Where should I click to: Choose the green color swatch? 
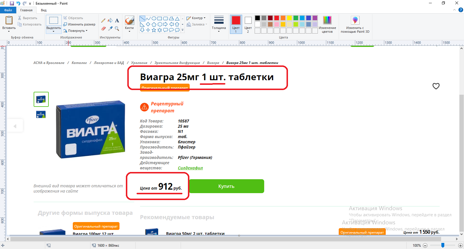[296, 18]
